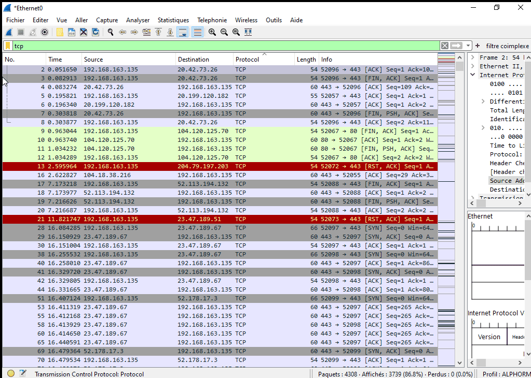Zoom out on packet text
This screenshot has height=378, width=531.
point(224,32)
